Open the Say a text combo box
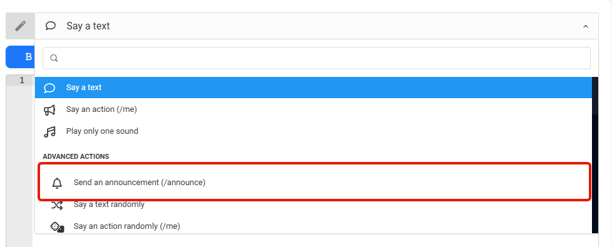This screenshot has height=247, width=612. click(x=317, y=26)
